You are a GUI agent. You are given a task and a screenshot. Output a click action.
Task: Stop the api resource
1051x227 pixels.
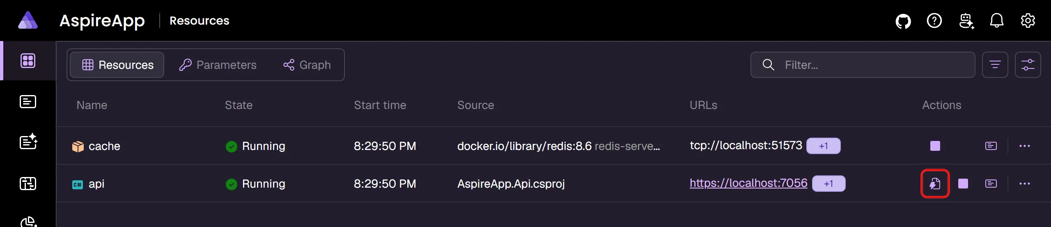tap(963, 184)
